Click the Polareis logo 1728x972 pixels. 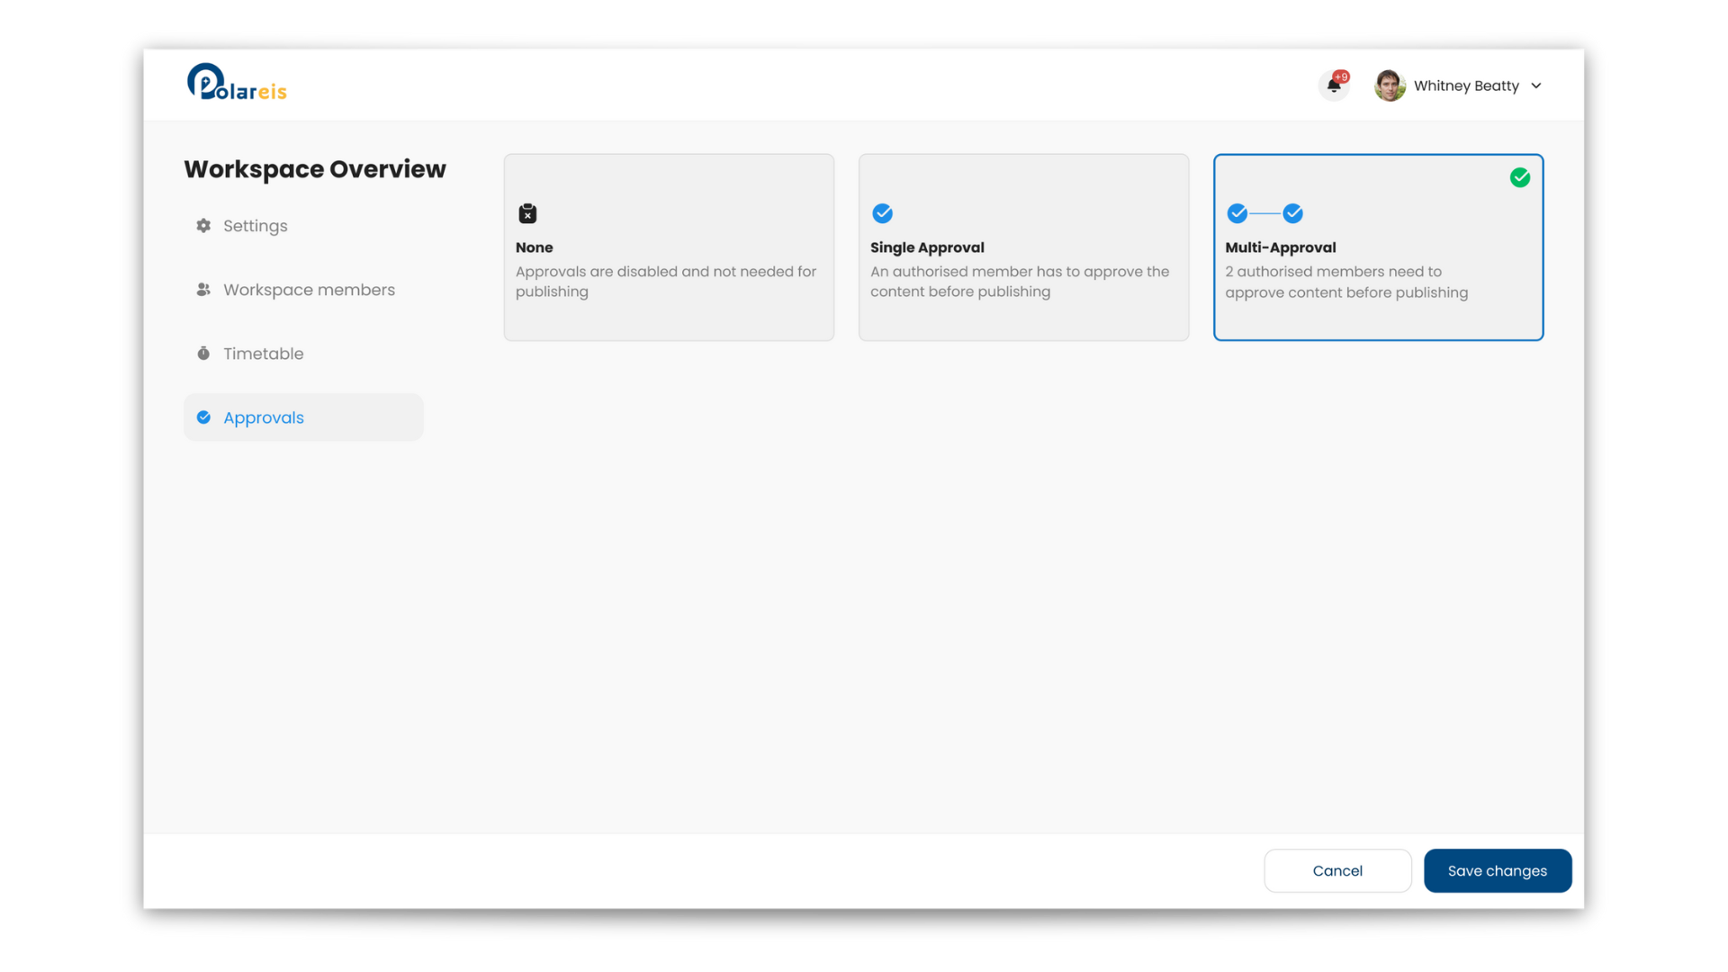[x=237, y=83]
